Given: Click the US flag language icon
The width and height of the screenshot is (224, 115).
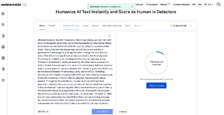Looking at the screenshot, I should [206, 4].
